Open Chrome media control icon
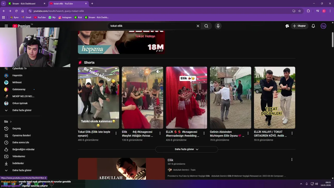 point(318,11)
